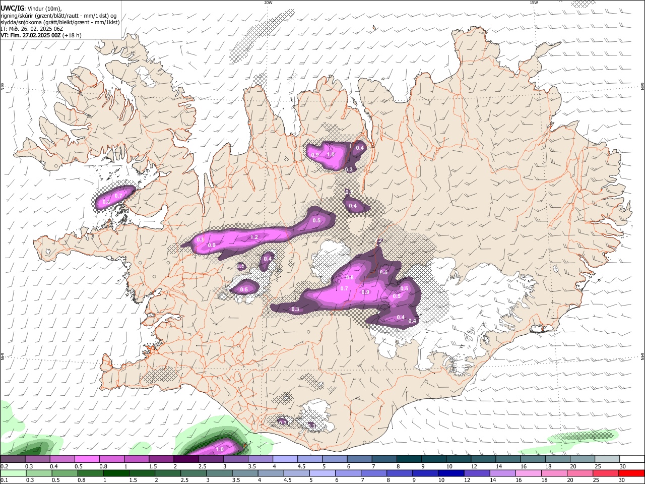Select bright red swatch labeled 30
645x484 pixels.
coord(631,473)
